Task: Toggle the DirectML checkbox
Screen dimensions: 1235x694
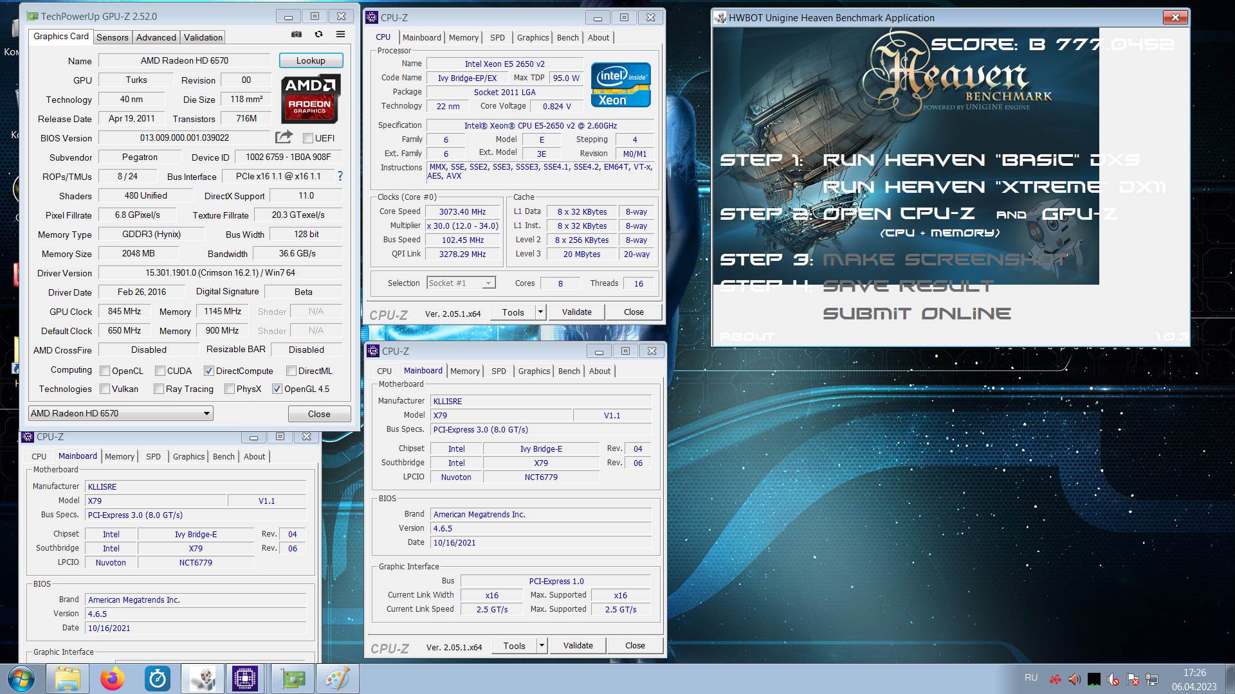Action: point(291,371)
